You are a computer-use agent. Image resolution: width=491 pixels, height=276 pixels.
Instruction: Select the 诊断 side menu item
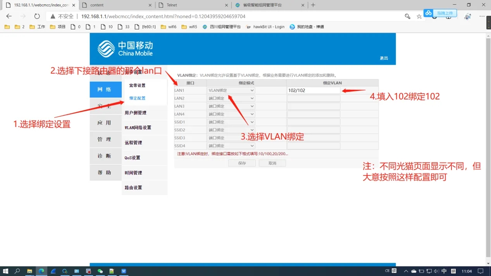click(x=106, y=156)
